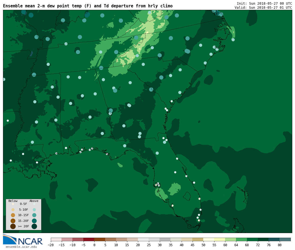Viewport: 295px width, 250px height.
Task: Pick the 55 to 60 colorbar swatch
Action: [220, 240]
